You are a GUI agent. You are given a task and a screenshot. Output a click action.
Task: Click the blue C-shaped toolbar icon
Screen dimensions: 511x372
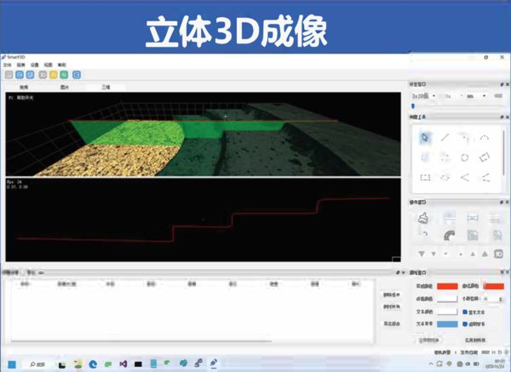point(77,75)
